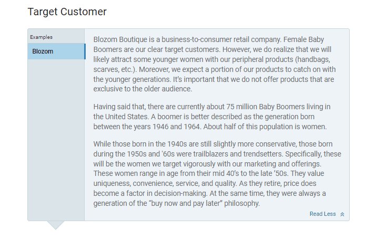Click 'exclusive to the older audience' sentence
This screenshot has height=240, width=376.
click(143, 89)
